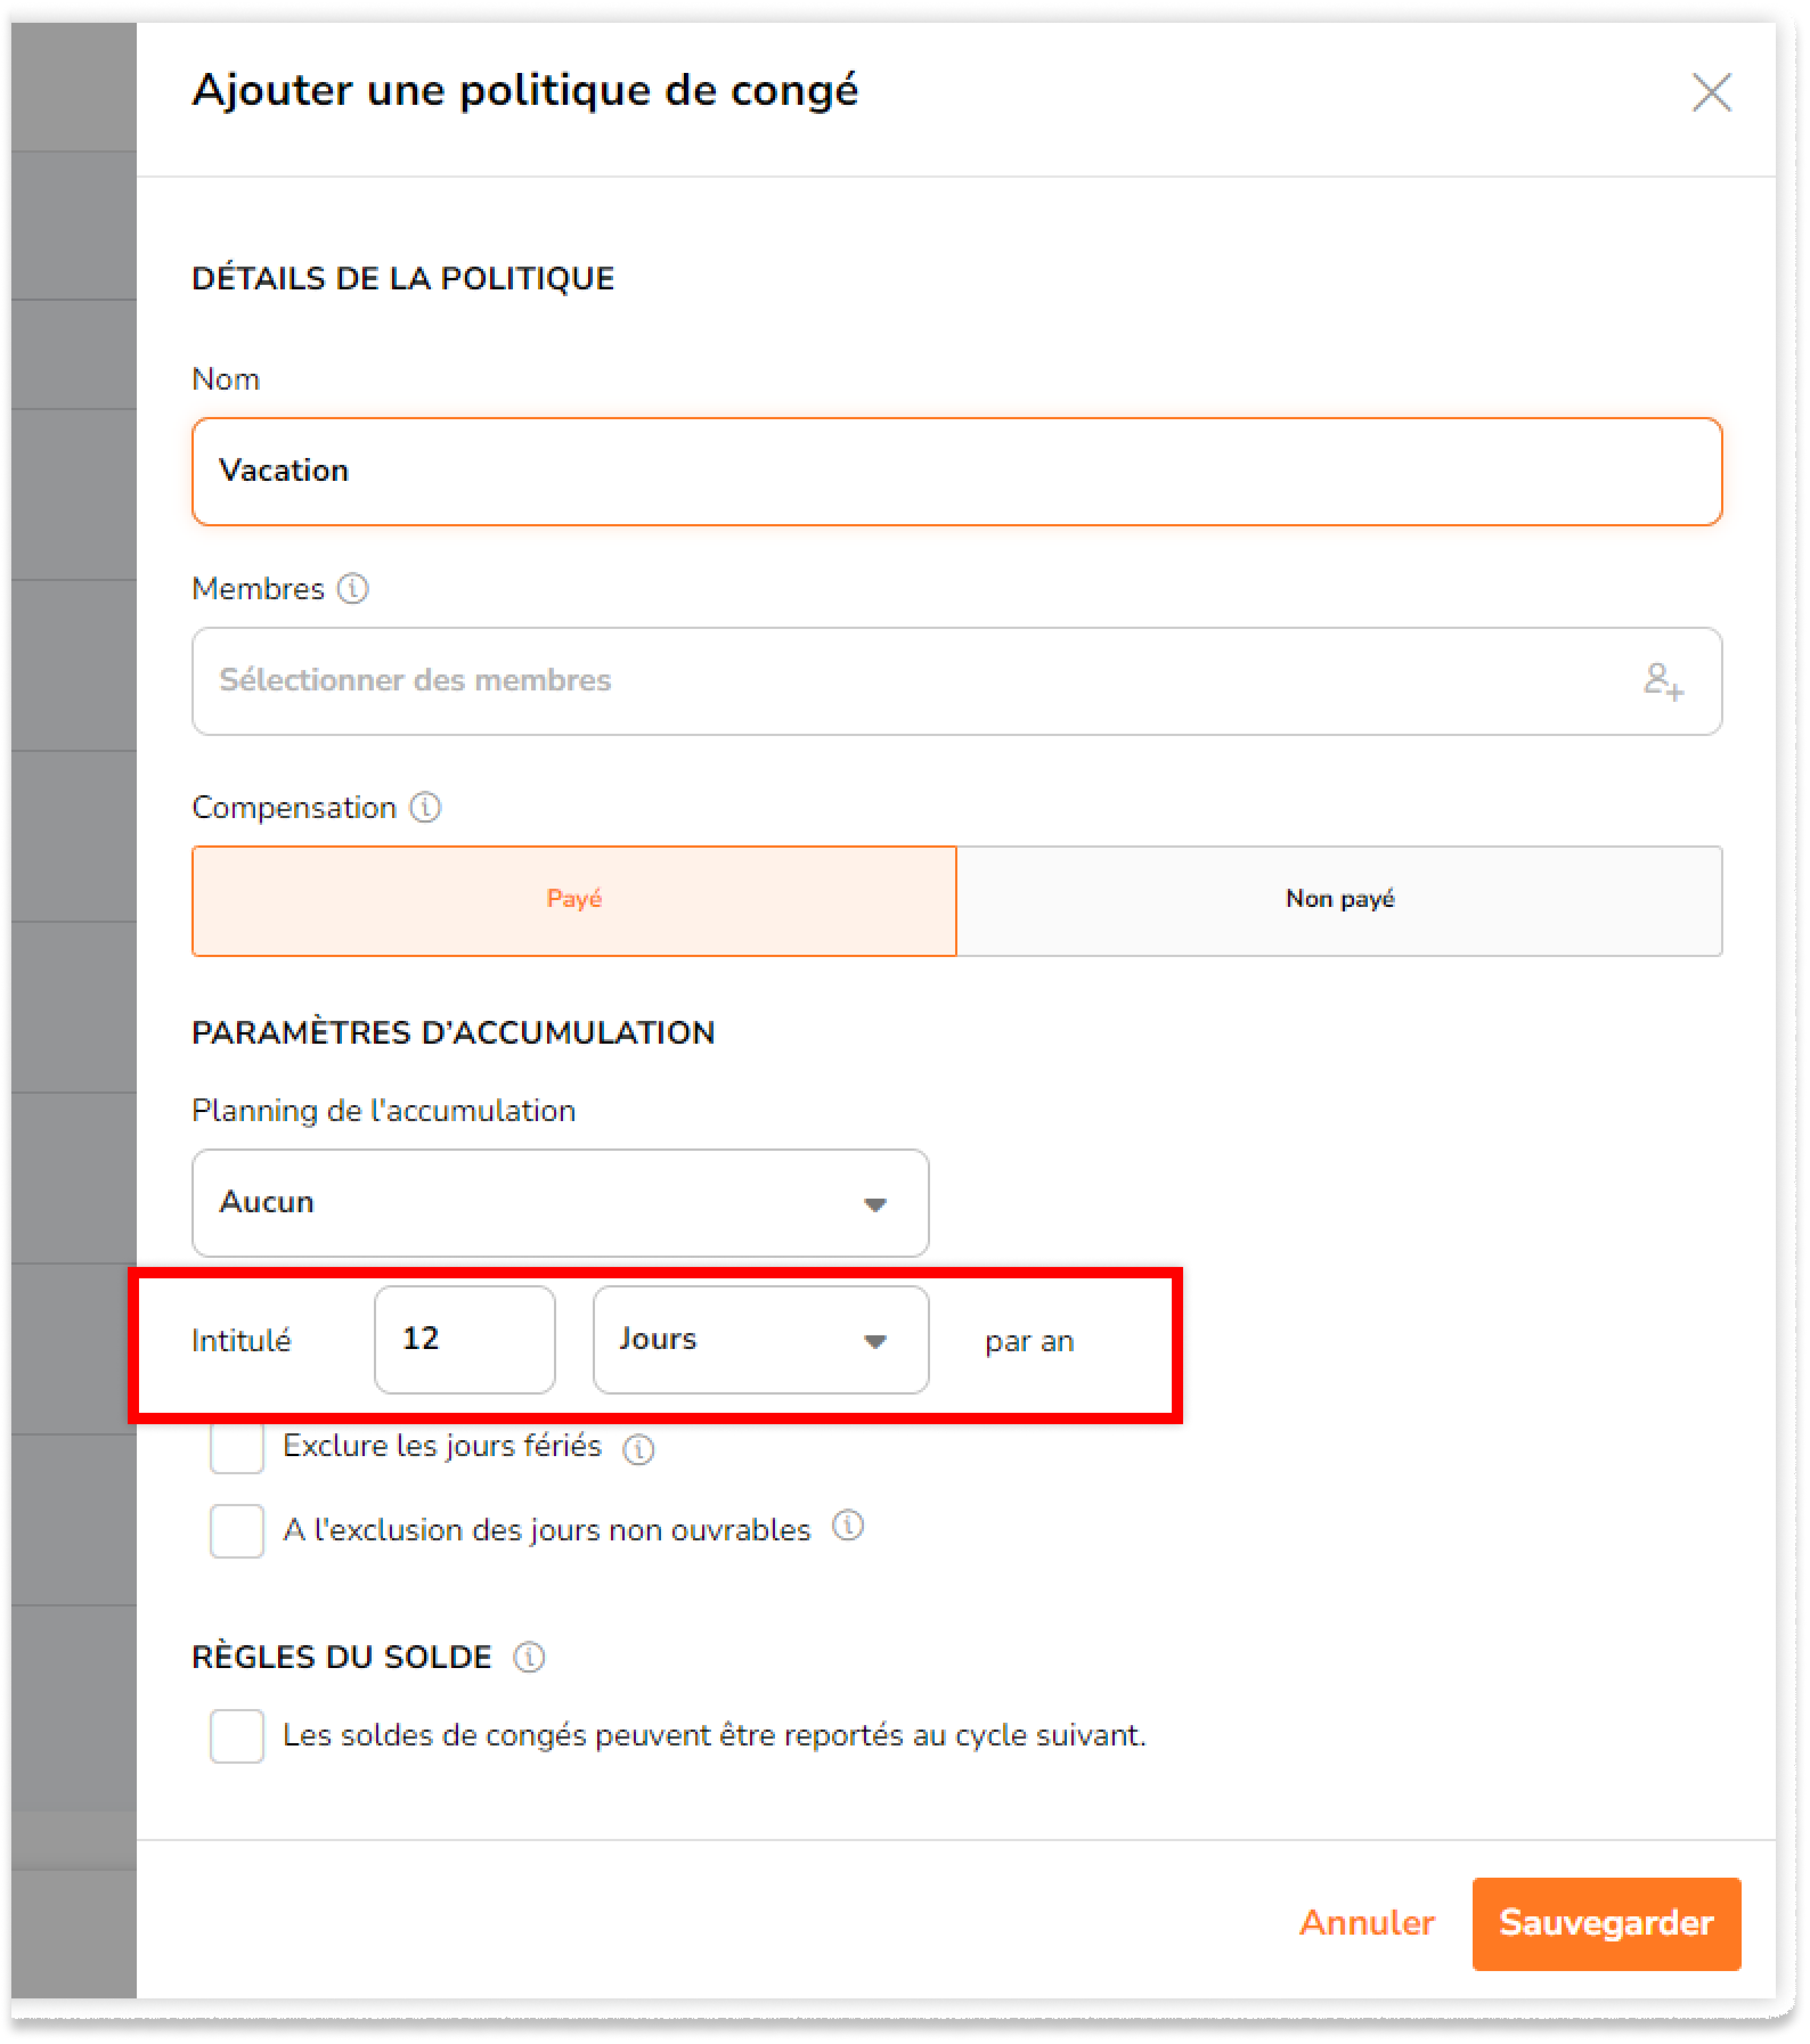Click the Sélectionner des membres field
Screen dimensions: 1810x2044
tap(956, 681)
